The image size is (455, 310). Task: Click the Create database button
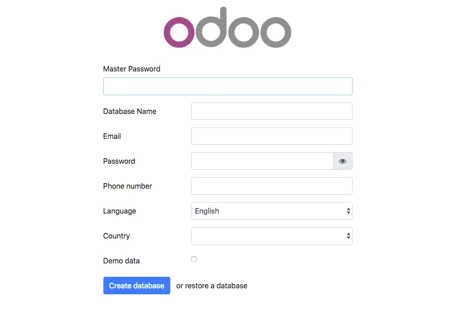point(137,286)
